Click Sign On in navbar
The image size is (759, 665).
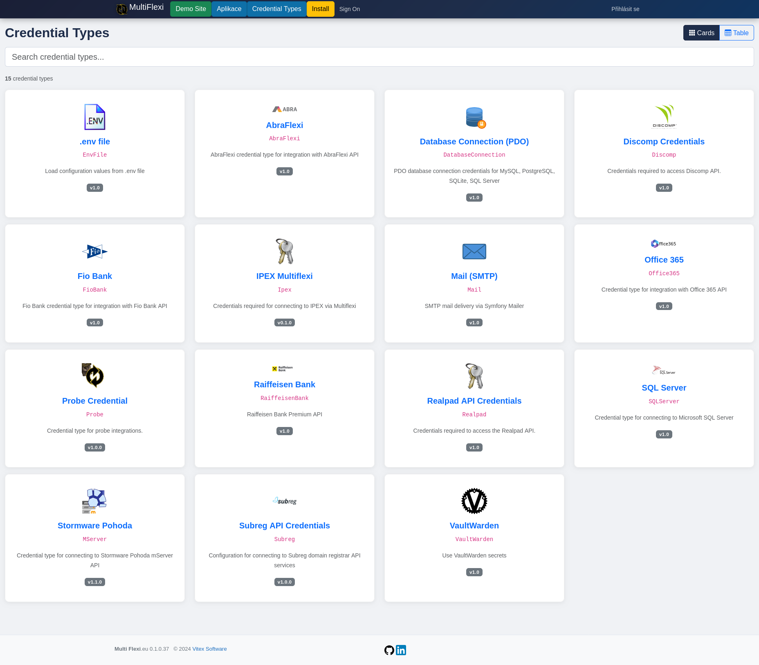pyautogui.click(x=350, y=9)
